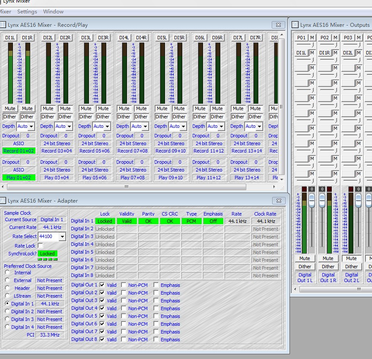Mute the Digital Out 1L output
The width and height of the screenshot is (372, 359).
(305, 258)
